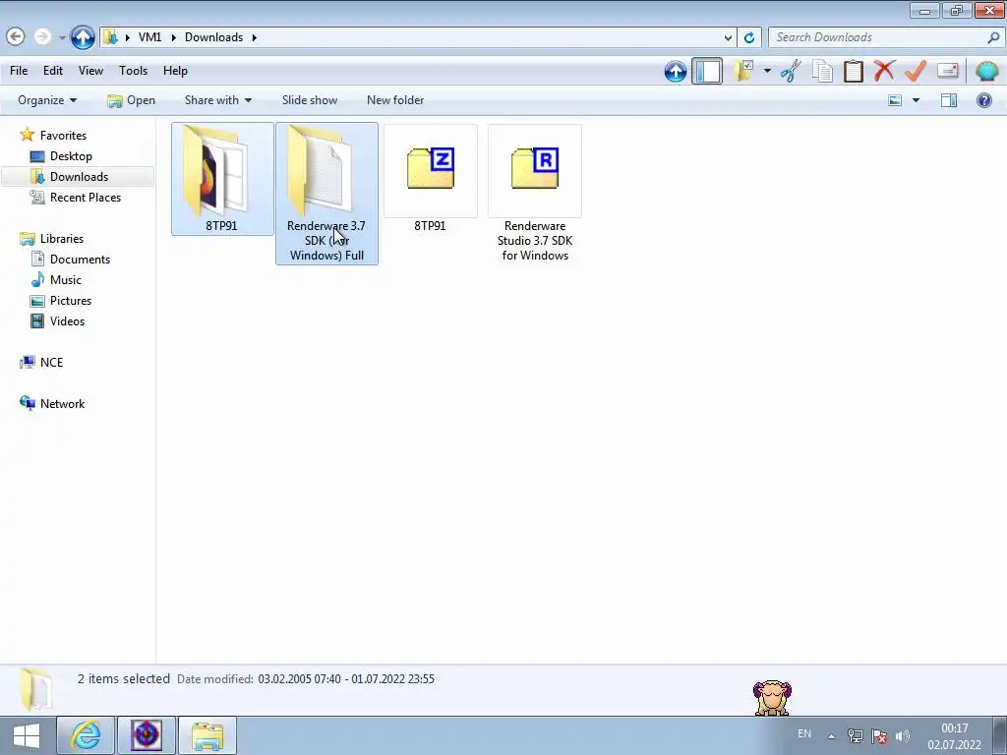Click the Cut scissors icon

[792, 71]
